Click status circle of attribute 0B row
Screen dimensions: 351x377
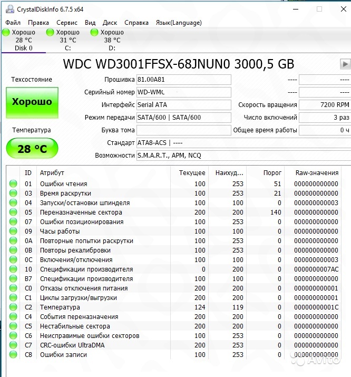(x=13, y=250)
